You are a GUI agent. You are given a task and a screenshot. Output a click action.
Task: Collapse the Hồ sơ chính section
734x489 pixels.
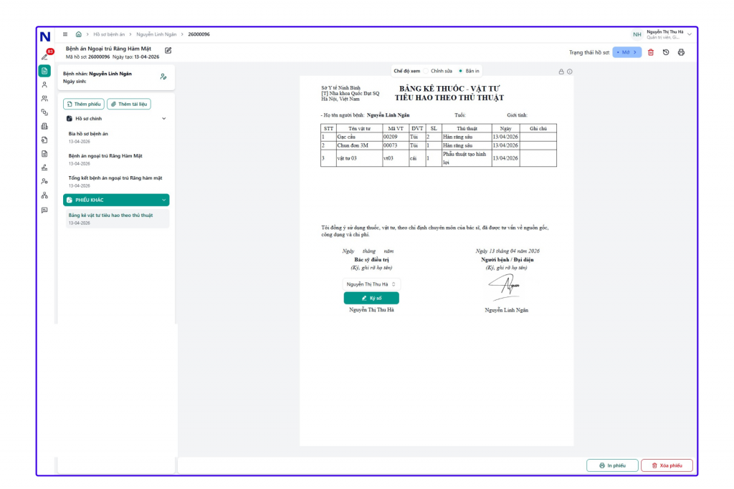pyautogui.click(x=163, y=118)
